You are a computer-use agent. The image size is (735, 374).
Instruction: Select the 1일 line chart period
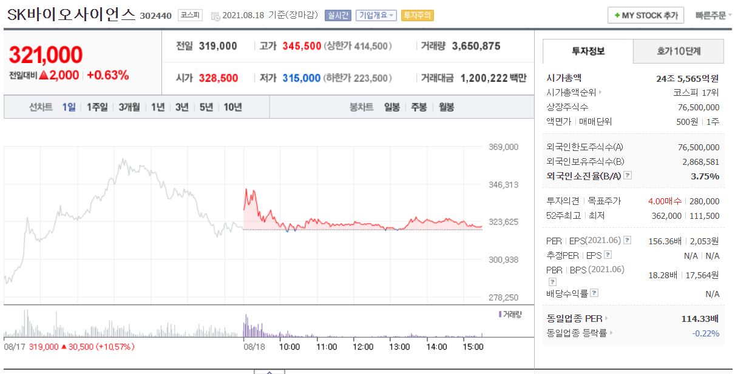pos(69,107)
